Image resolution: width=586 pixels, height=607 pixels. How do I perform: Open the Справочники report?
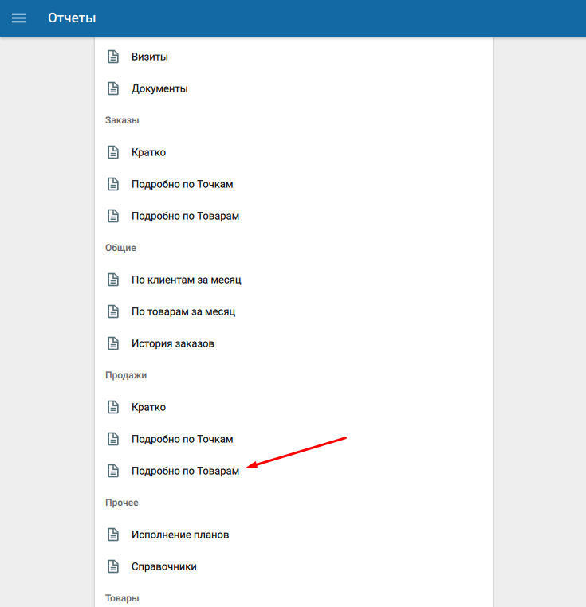(x=163, y=566)
